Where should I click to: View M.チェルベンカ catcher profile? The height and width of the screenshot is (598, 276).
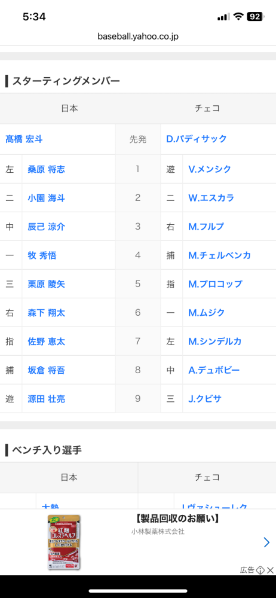click(x=220, y=255)
